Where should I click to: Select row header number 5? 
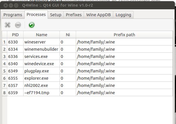point(4,71)
